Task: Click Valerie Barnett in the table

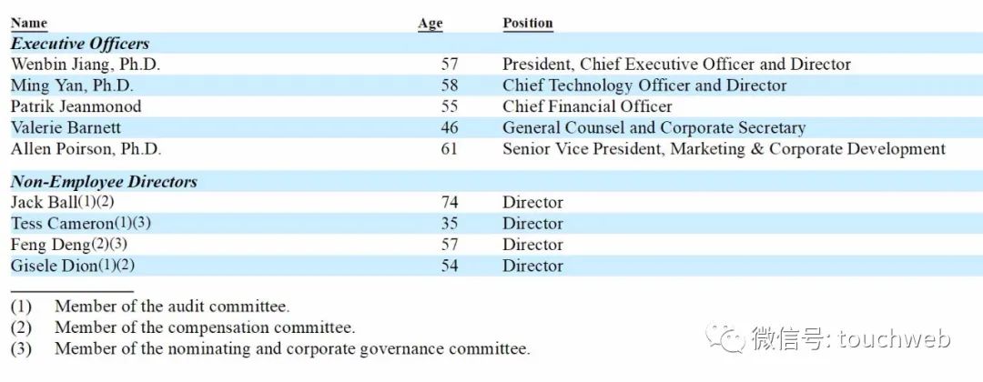Action: pos(66,127)
